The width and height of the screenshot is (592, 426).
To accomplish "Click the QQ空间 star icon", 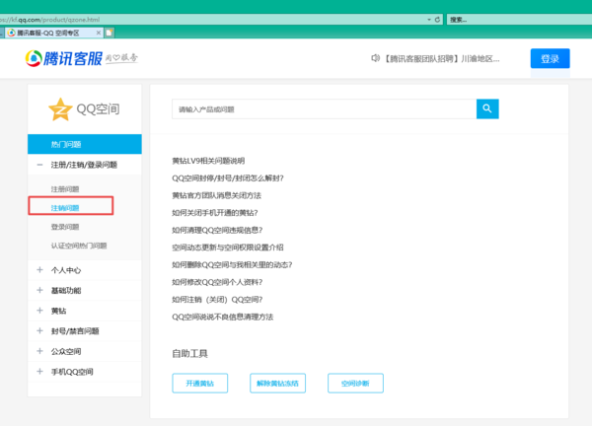I will pyautogui.click(x=60, y=108).
